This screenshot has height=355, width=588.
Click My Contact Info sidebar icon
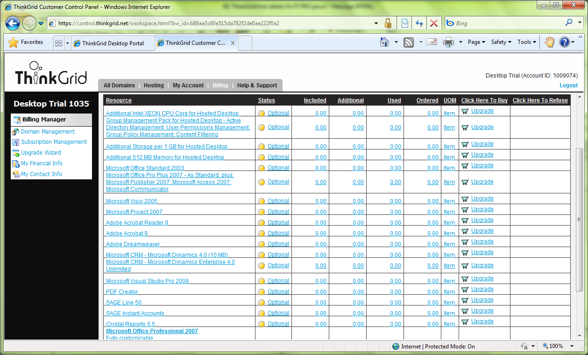pos(16,175)
